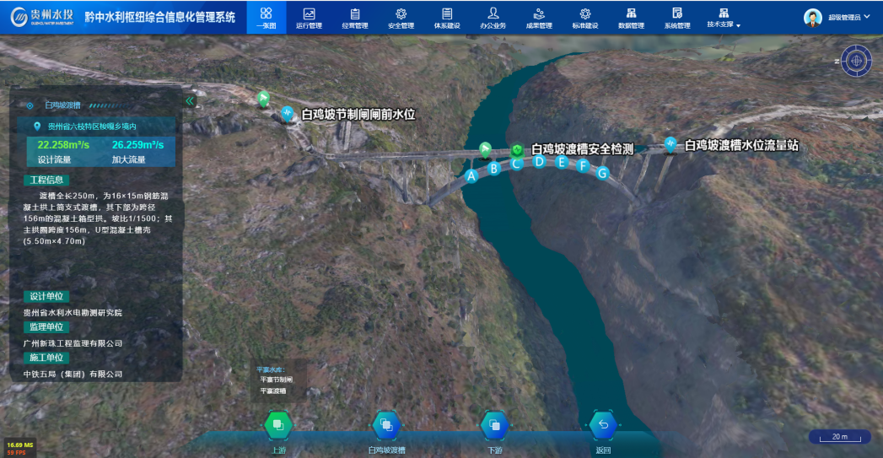The height and width of the screenshot is (458, 883).
Task: Switch to the 下游 downstream view
Action: tap(494, 425)
